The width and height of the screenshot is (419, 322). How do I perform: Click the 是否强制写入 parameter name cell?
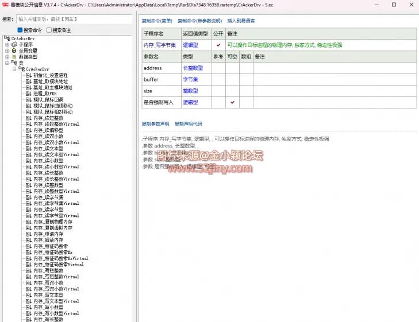pyautogui.click(x=162, y=102)
